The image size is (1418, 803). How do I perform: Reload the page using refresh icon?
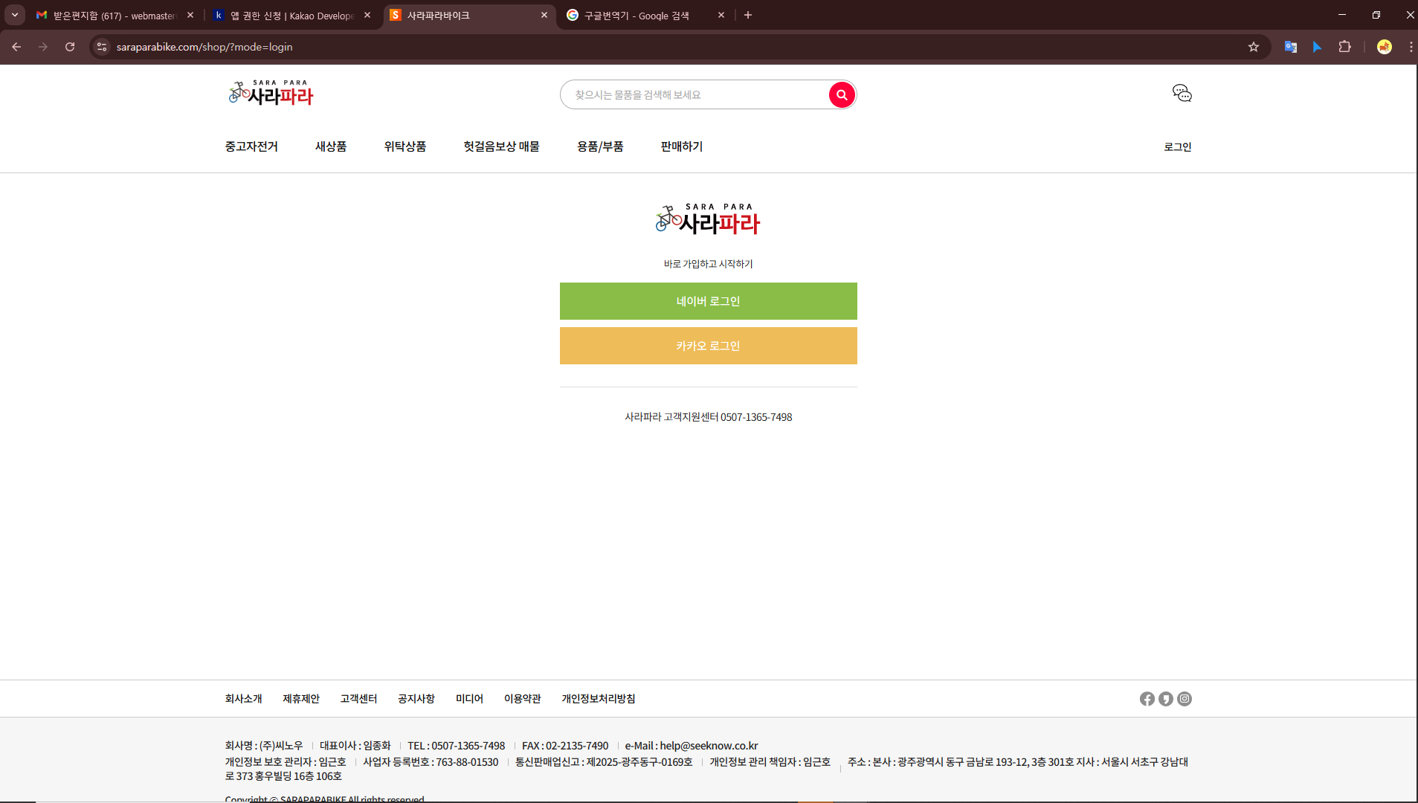[70, 47]
